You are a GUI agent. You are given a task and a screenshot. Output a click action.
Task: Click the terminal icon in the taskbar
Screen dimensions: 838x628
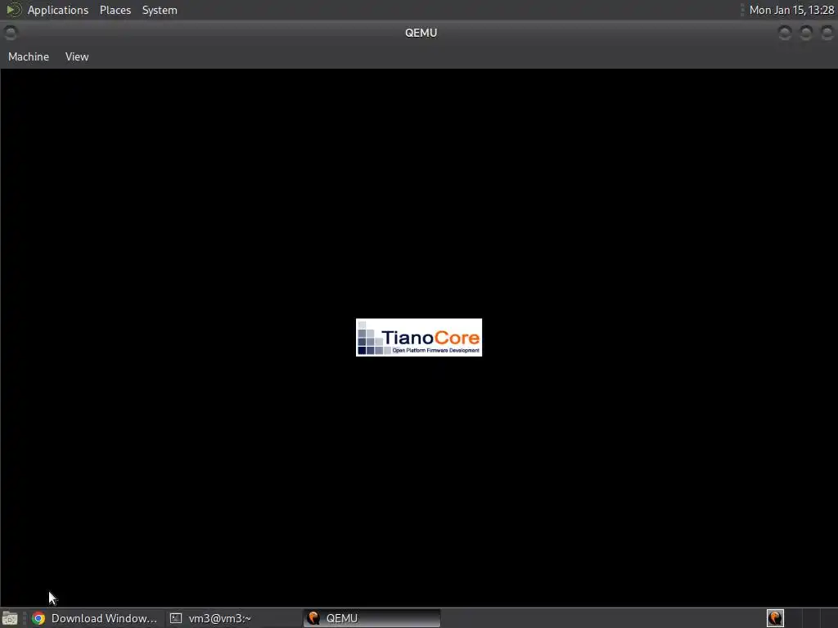click(x=176, y=618)
